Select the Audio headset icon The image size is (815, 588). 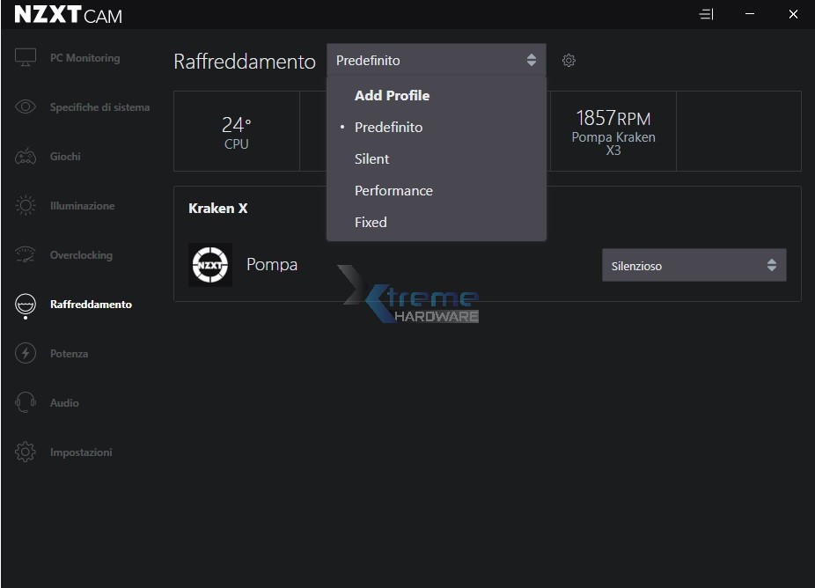coord(26,403)
